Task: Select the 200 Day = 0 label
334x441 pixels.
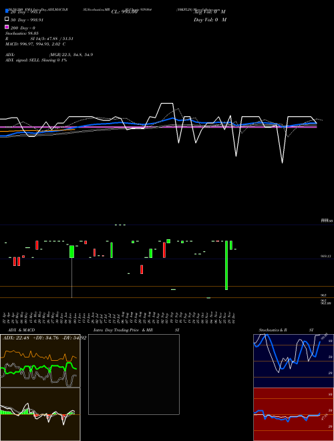Action: 23,28
